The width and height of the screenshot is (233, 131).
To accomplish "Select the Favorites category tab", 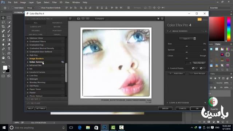I will (57, 23).
